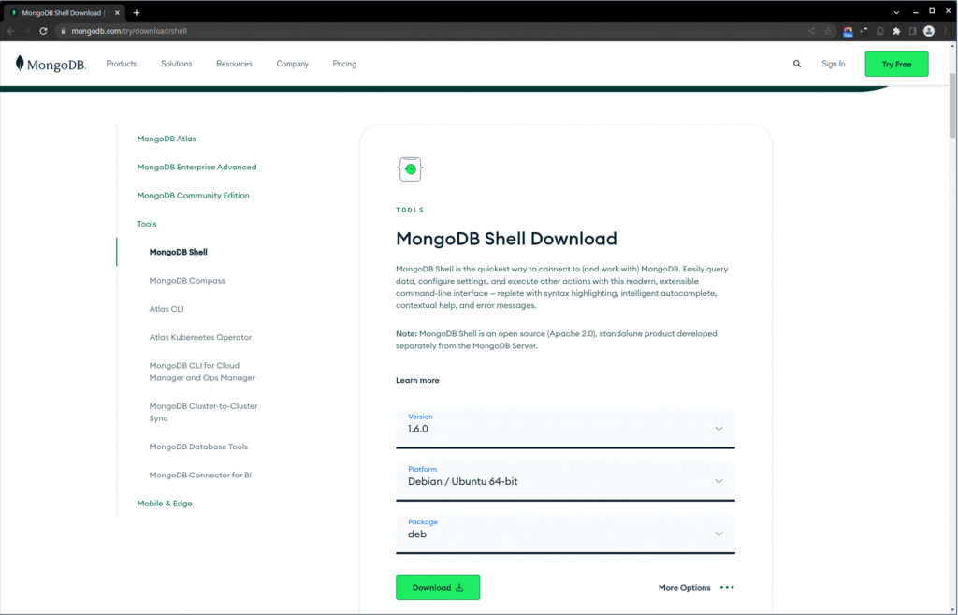This screenshot has width=958, height=615.
Task: Click the MongoDB leaf logo
Action: pyautogui.click(x=51, y=64)
